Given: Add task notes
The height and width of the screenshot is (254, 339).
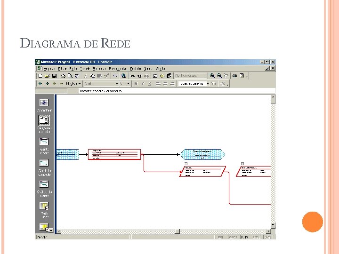Looking at the screenshot, I should tap(162, 76).
